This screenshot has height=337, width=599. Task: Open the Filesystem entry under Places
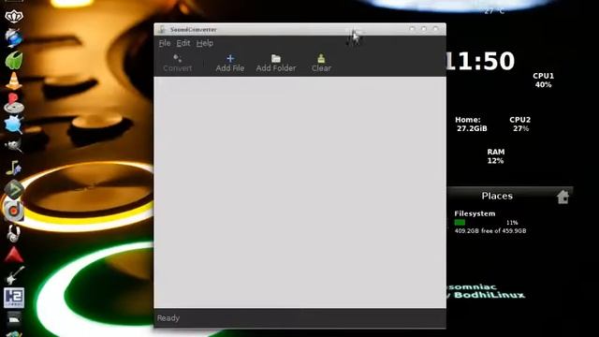click(475, 213)
